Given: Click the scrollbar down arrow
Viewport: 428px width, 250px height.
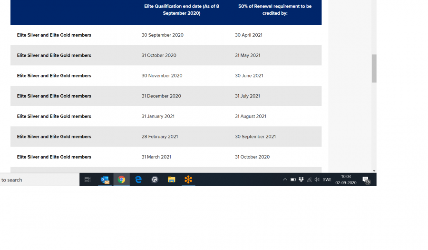Looking at the screenshot, I should pos(374,170).
